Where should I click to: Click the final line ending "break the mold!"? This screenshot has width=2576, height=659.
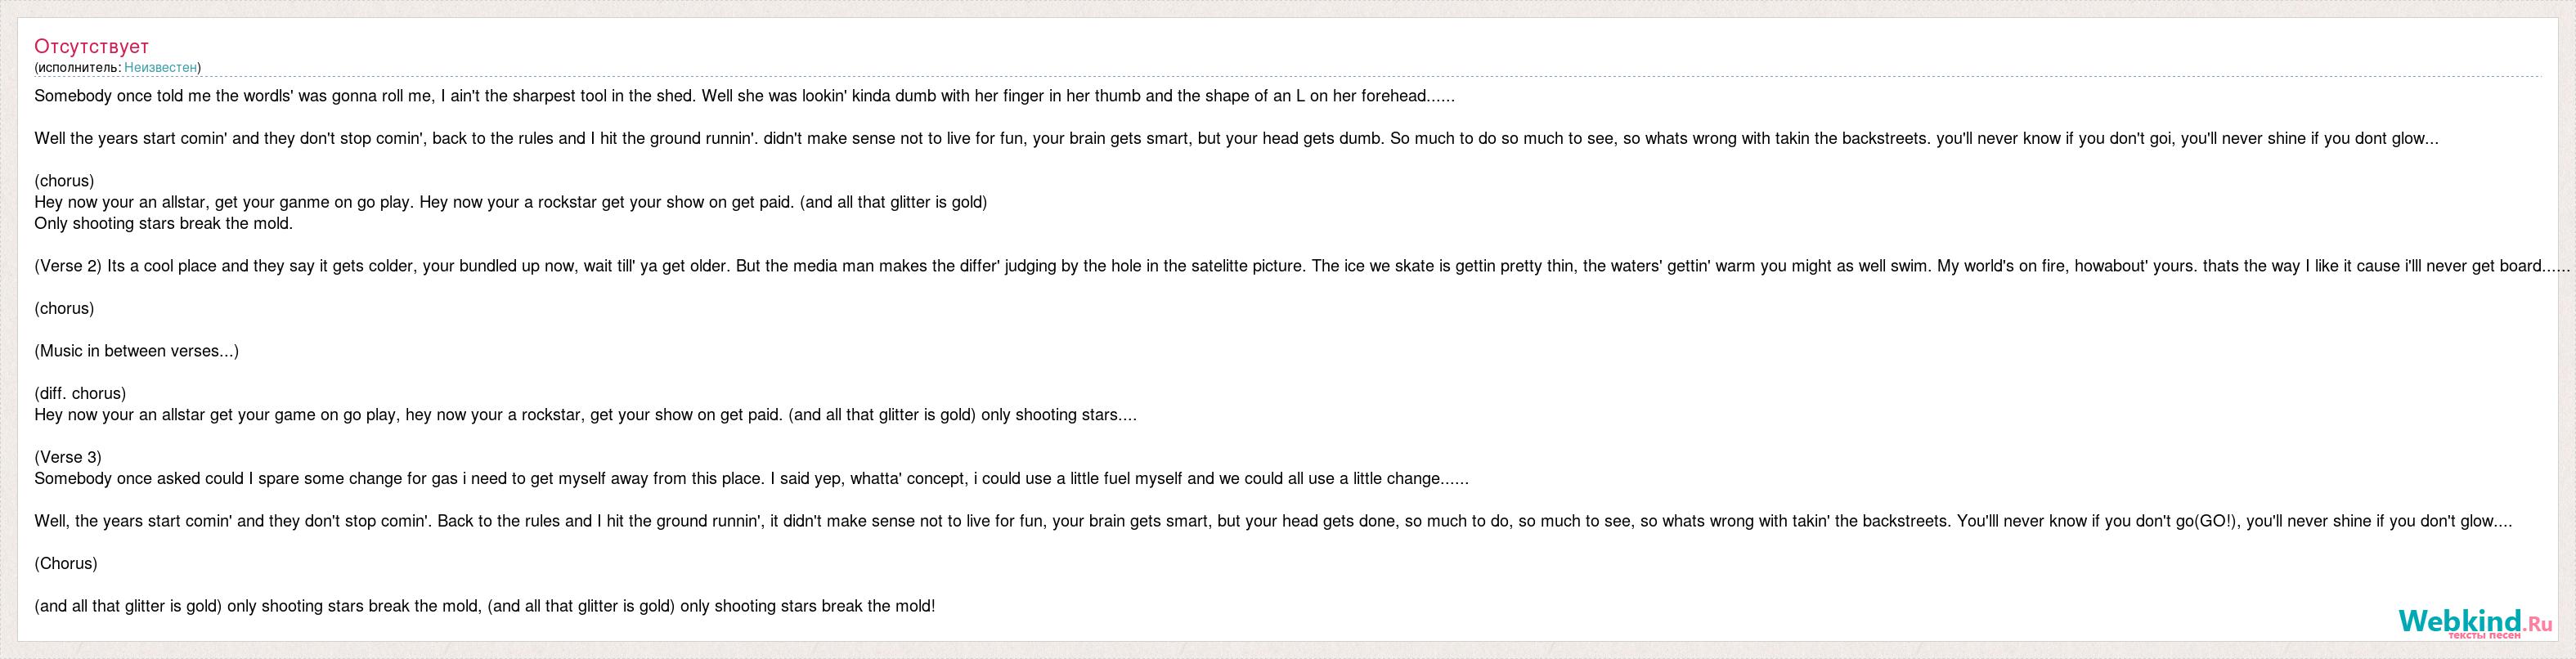click(484, 606)
